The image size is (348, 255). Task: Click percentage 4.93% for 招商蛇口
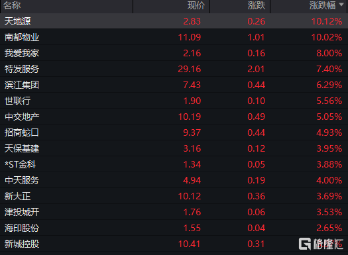[329, 132]
